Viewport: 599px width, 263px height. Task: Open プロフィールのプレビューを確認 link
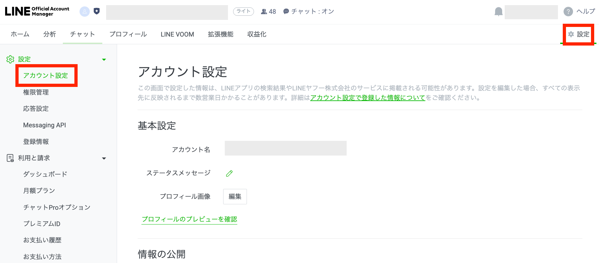[x=189, y=219]
